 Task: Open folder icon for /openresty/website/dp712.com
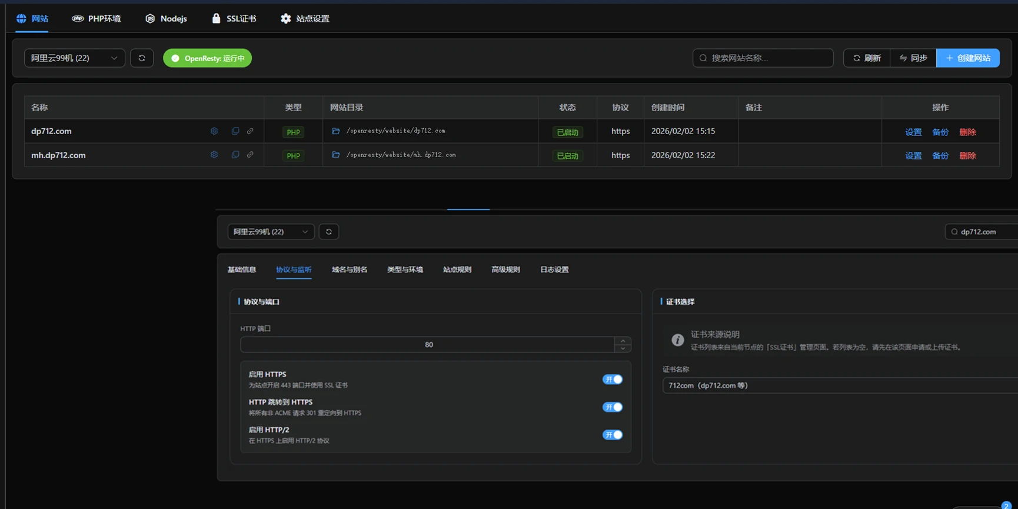(336, 131)
